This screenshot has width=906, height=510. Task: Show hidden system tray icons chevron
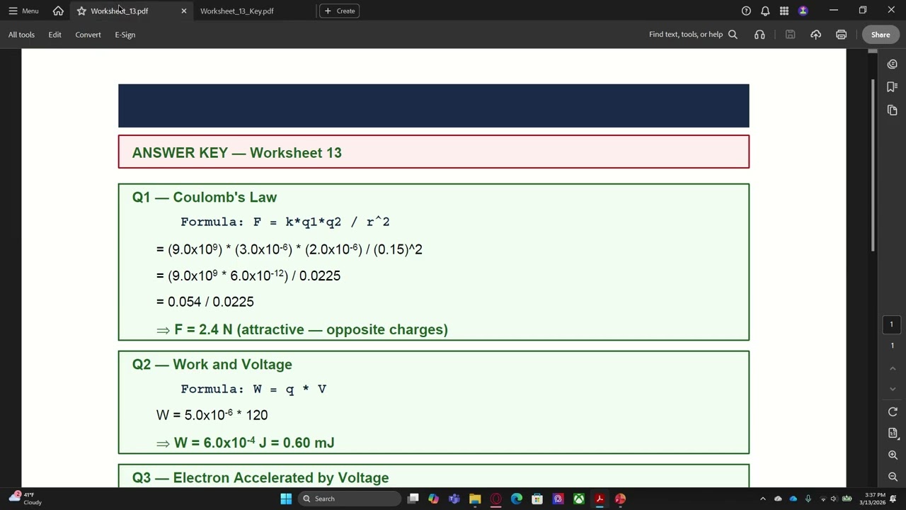[762, 499]
